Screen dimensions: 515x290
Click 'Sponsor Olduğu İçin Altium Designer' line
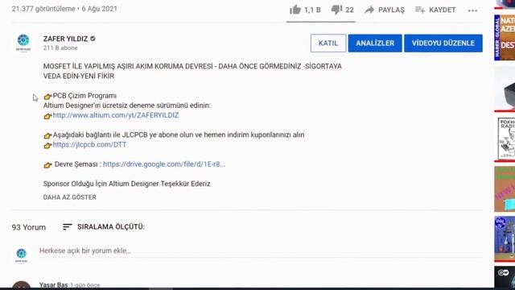tap(127, 184)
